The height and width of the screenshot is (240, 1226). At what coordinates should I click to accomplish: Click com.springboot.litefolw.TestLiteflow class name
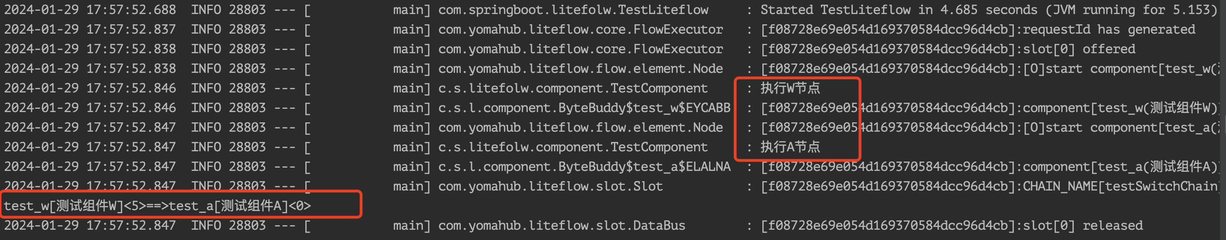coord(573,10)
